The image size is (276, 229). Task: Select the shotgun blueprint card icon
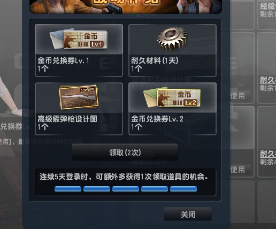coord(79,97)
